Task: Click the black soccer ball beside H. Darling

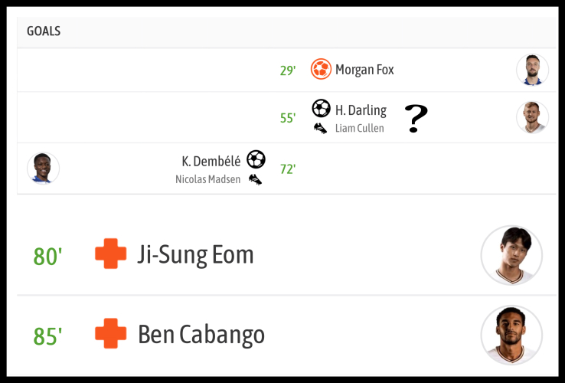Action: click(x=321, y=109)
